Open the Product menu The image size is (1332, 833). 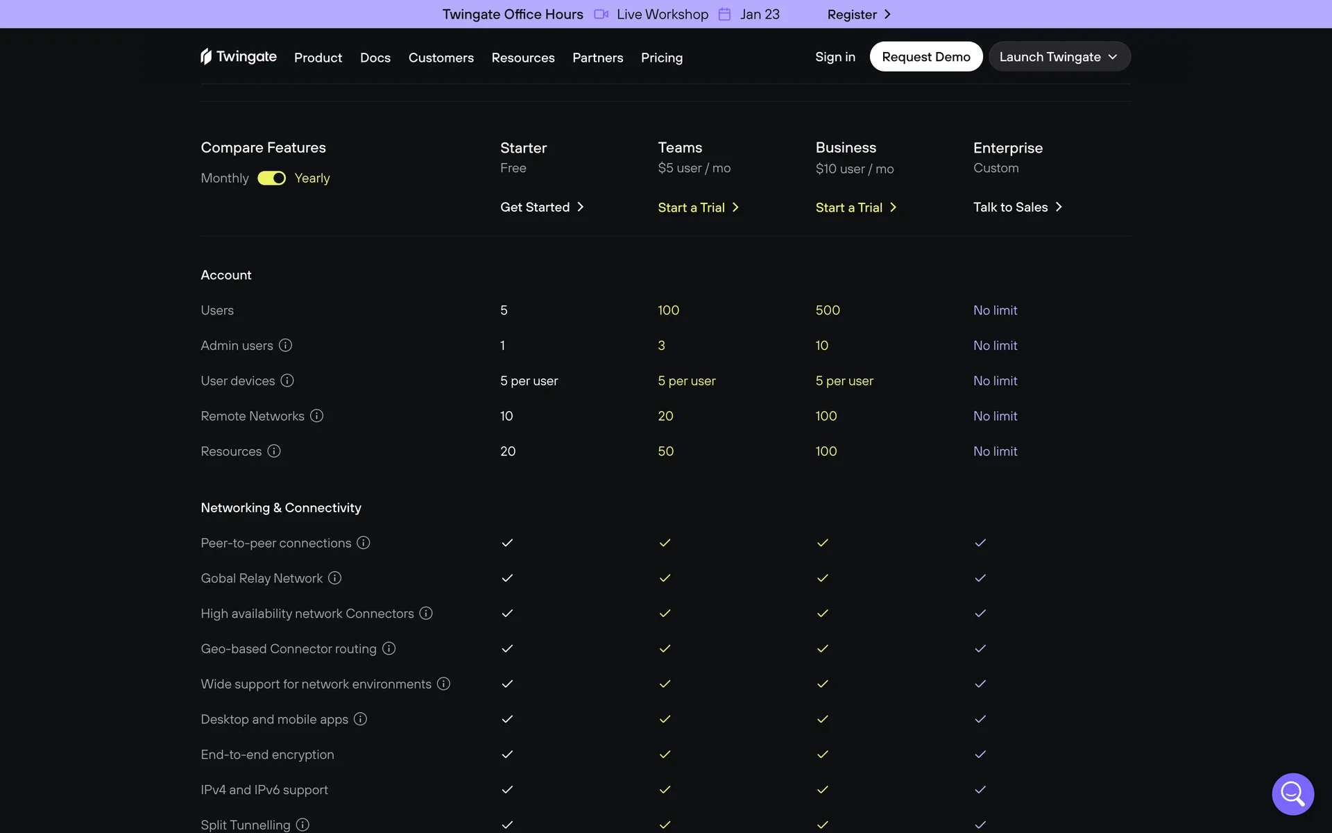[318, 58]
